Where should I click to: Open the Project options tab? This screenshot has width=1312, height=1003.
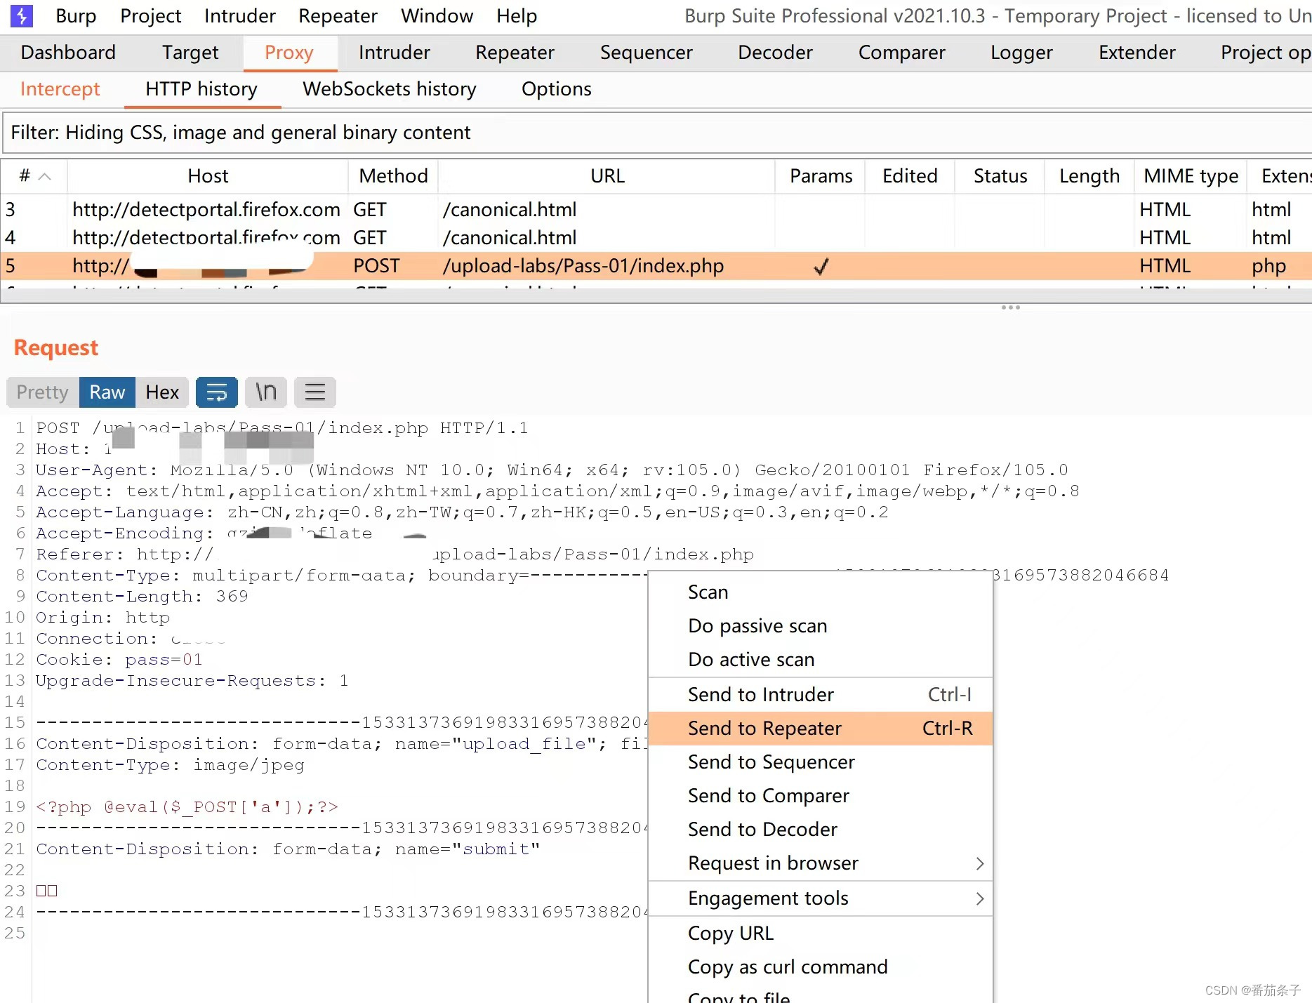[1265, 53]
